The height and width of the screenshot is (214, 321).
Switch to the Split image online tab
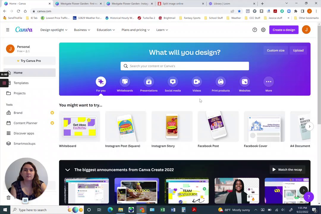(x=181, y=4)
